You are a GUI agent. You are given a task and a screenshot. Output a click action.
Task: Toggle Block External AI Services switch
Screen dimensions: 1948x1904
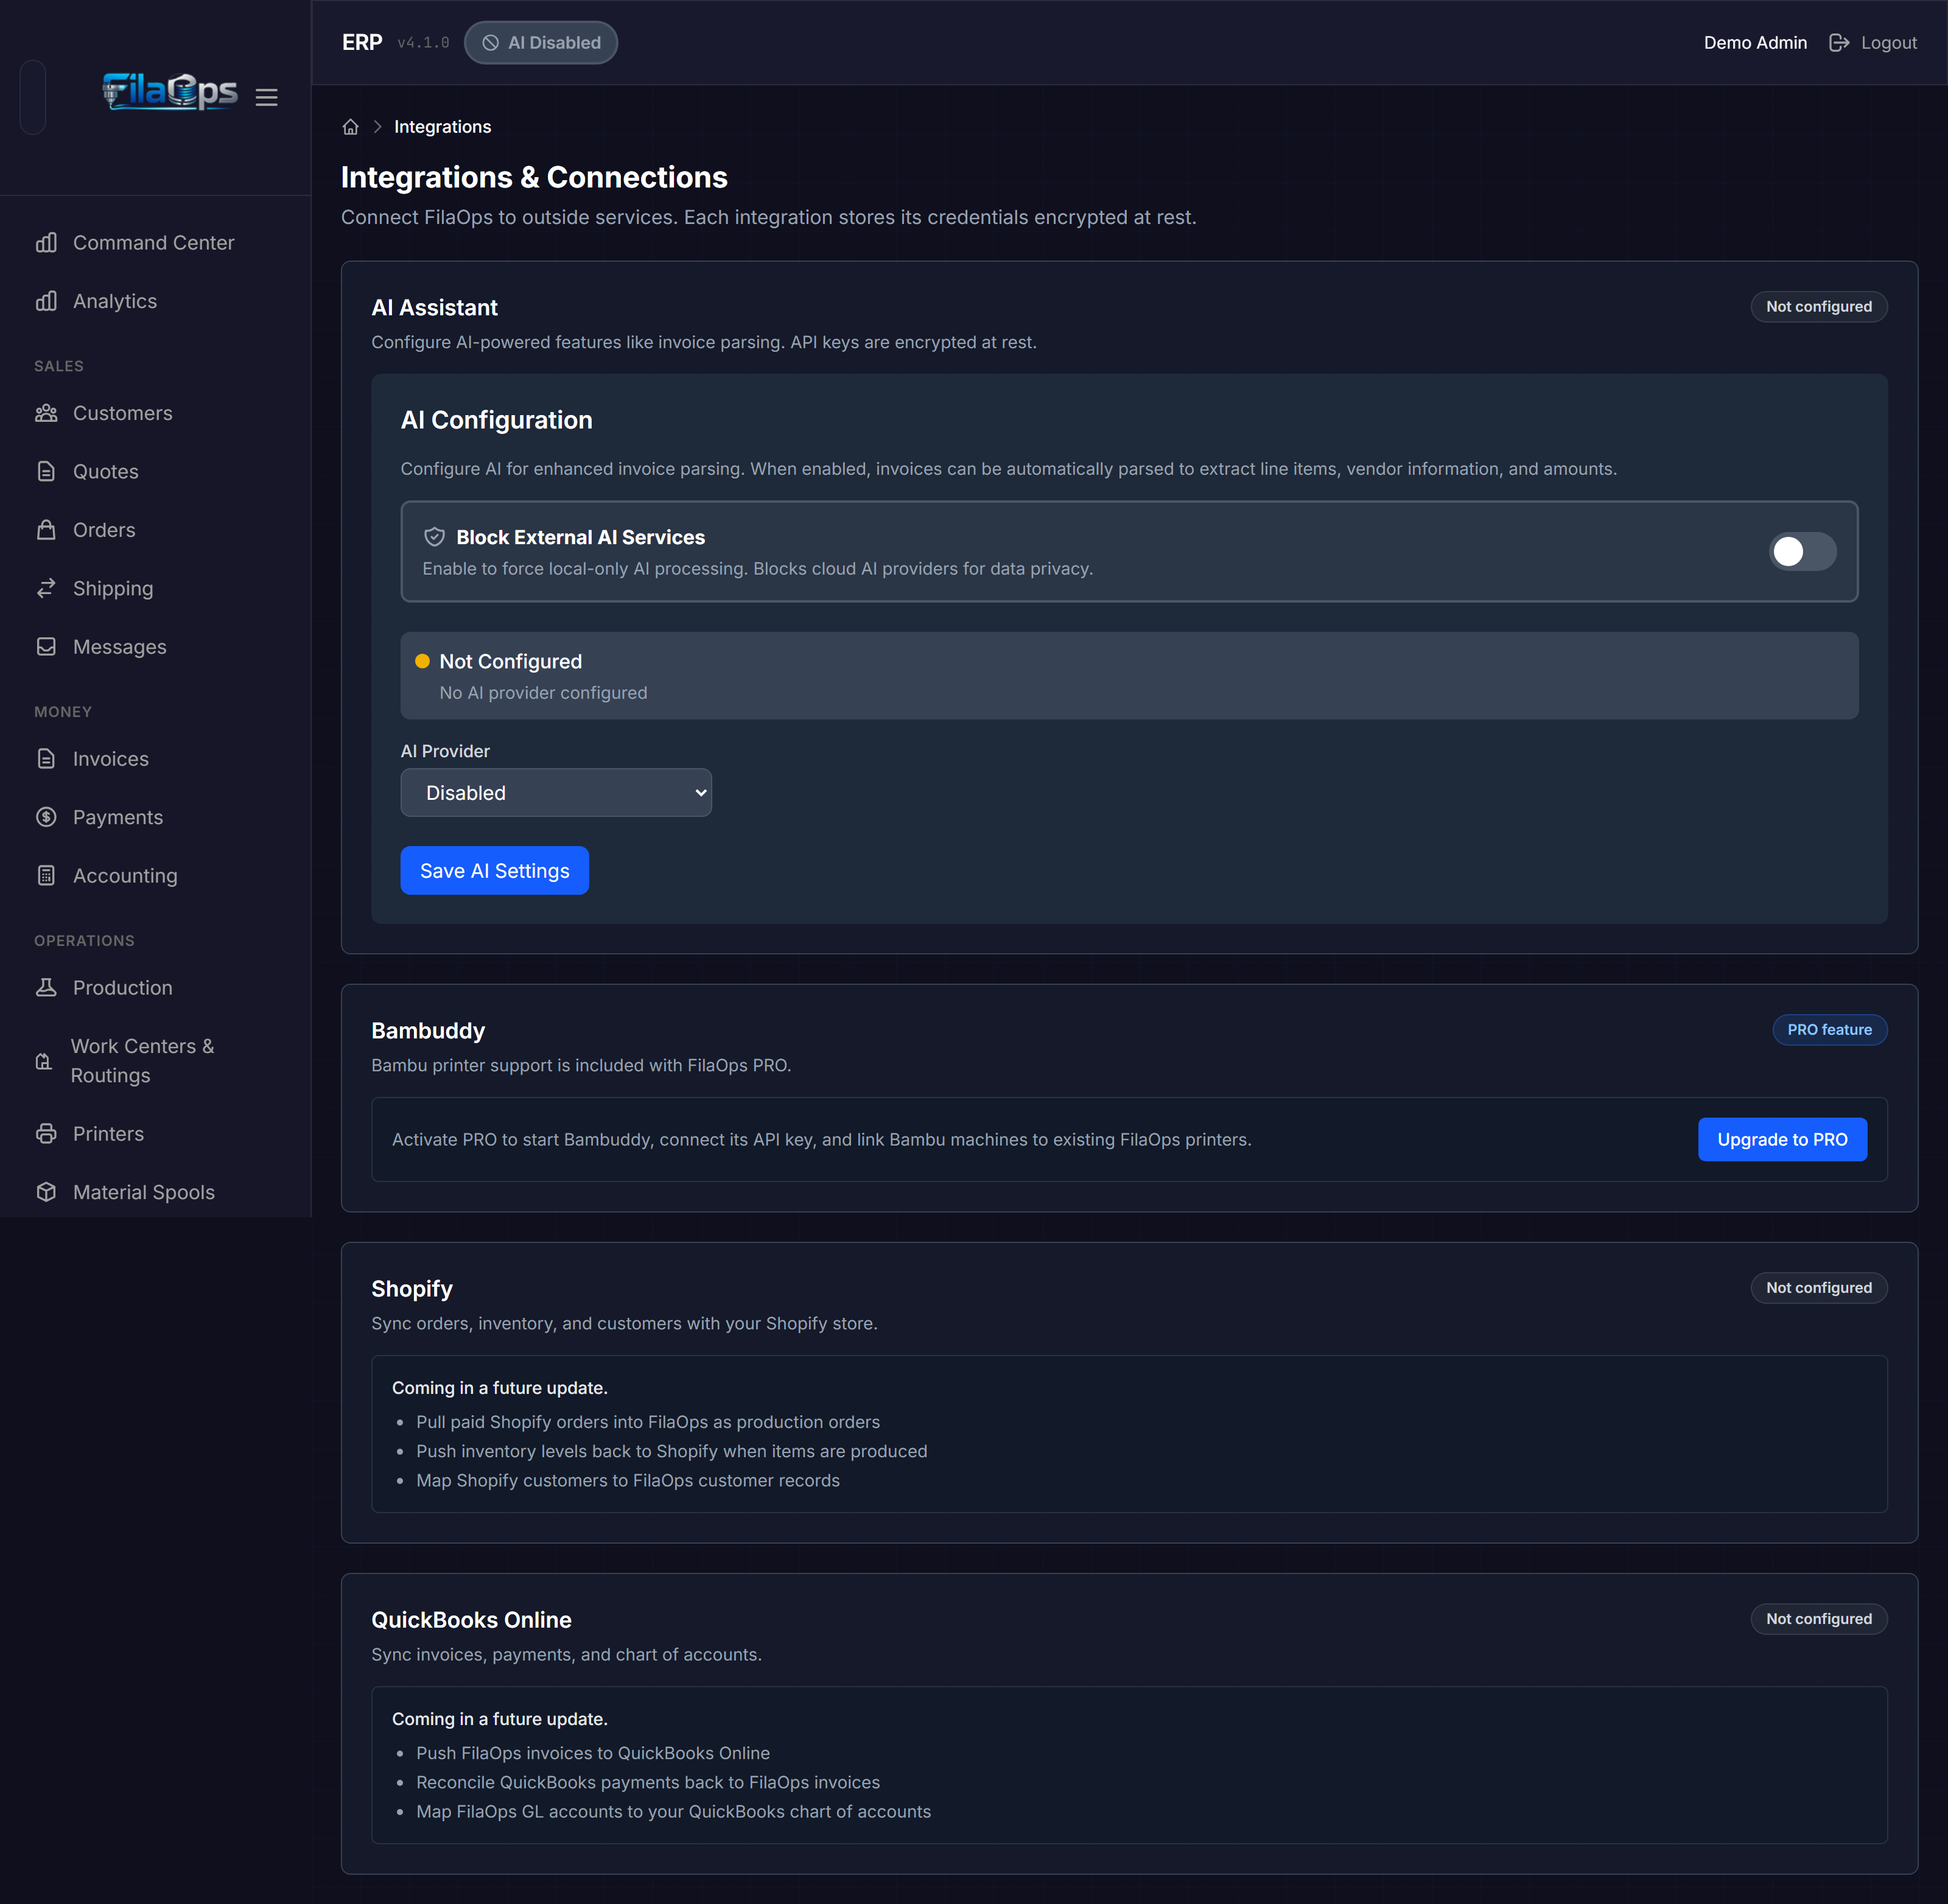coord(1802,551)
